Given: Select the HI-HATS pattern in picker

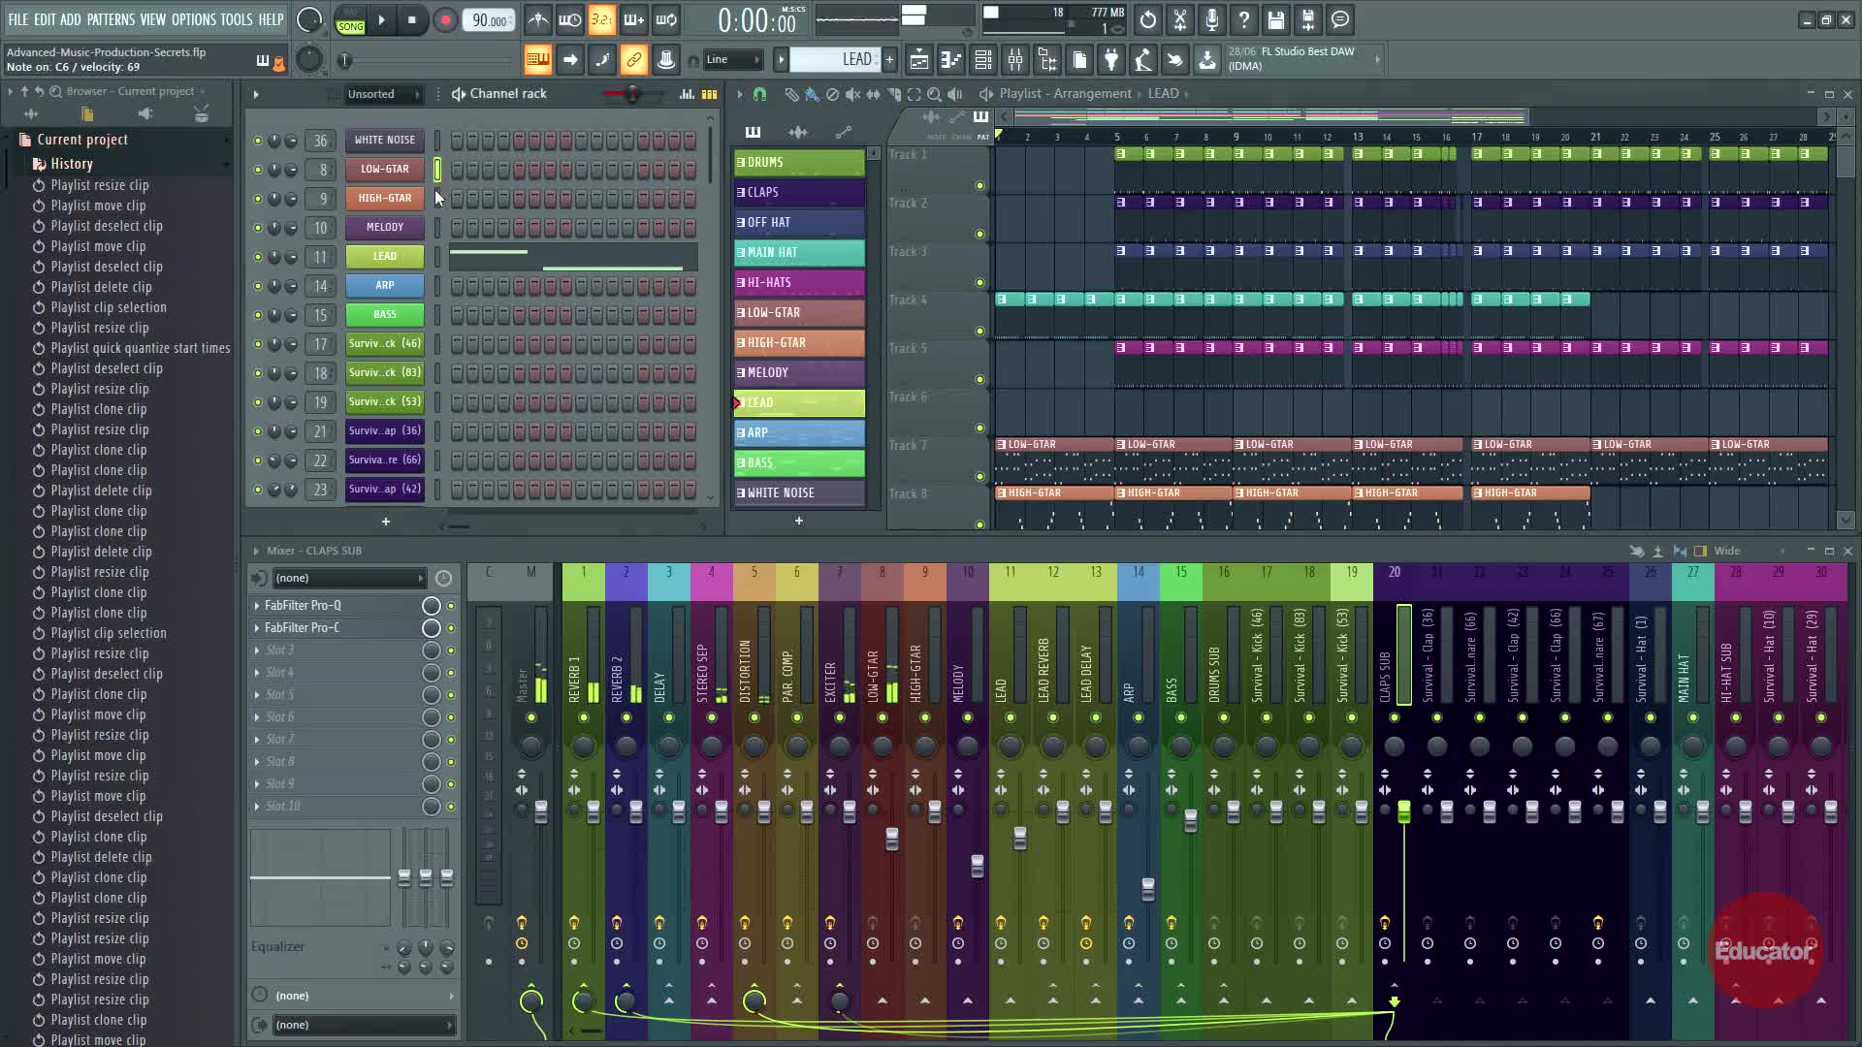Looking at the screenshot, I should tap(798, 282).
